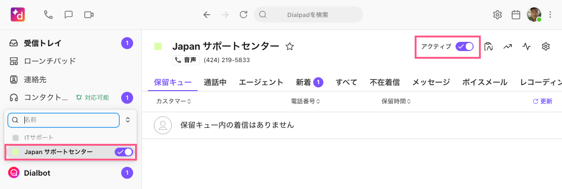562x189 pixels.
Task: Go forward with right arrow
Action: (225, 15)
